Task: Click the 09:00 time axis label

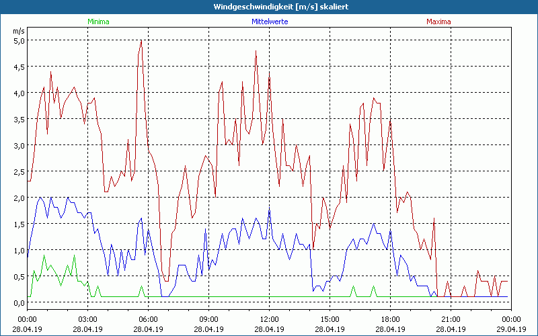Action: (208, 319)
